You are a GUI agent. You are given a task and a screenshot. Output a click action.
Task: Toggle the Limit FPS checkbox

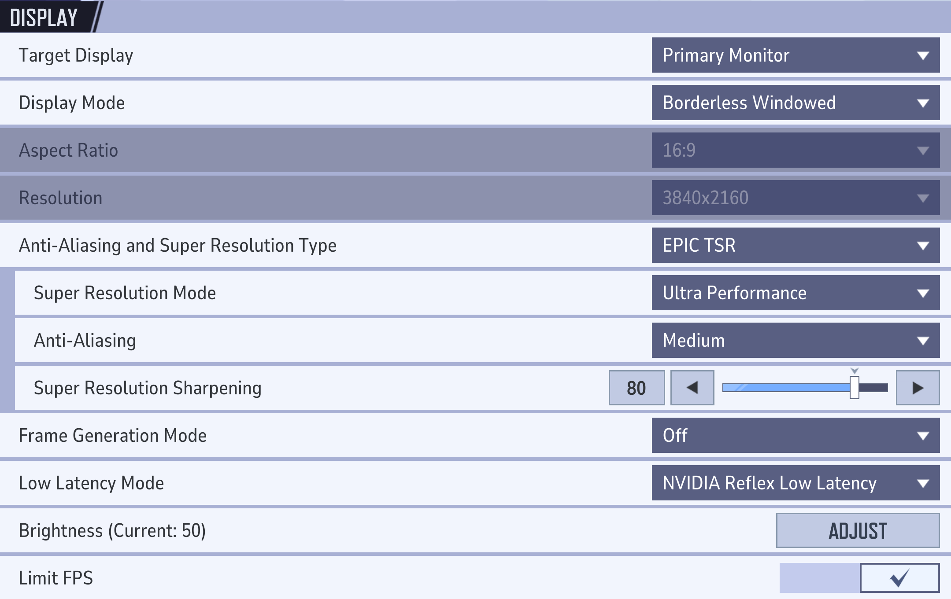899,577
